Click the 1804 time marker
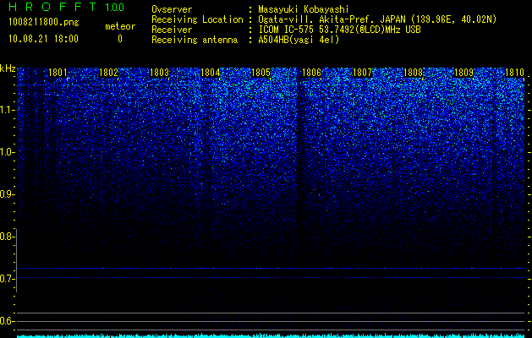This screenshot has width=532, height=338. [x=210, y=73]
